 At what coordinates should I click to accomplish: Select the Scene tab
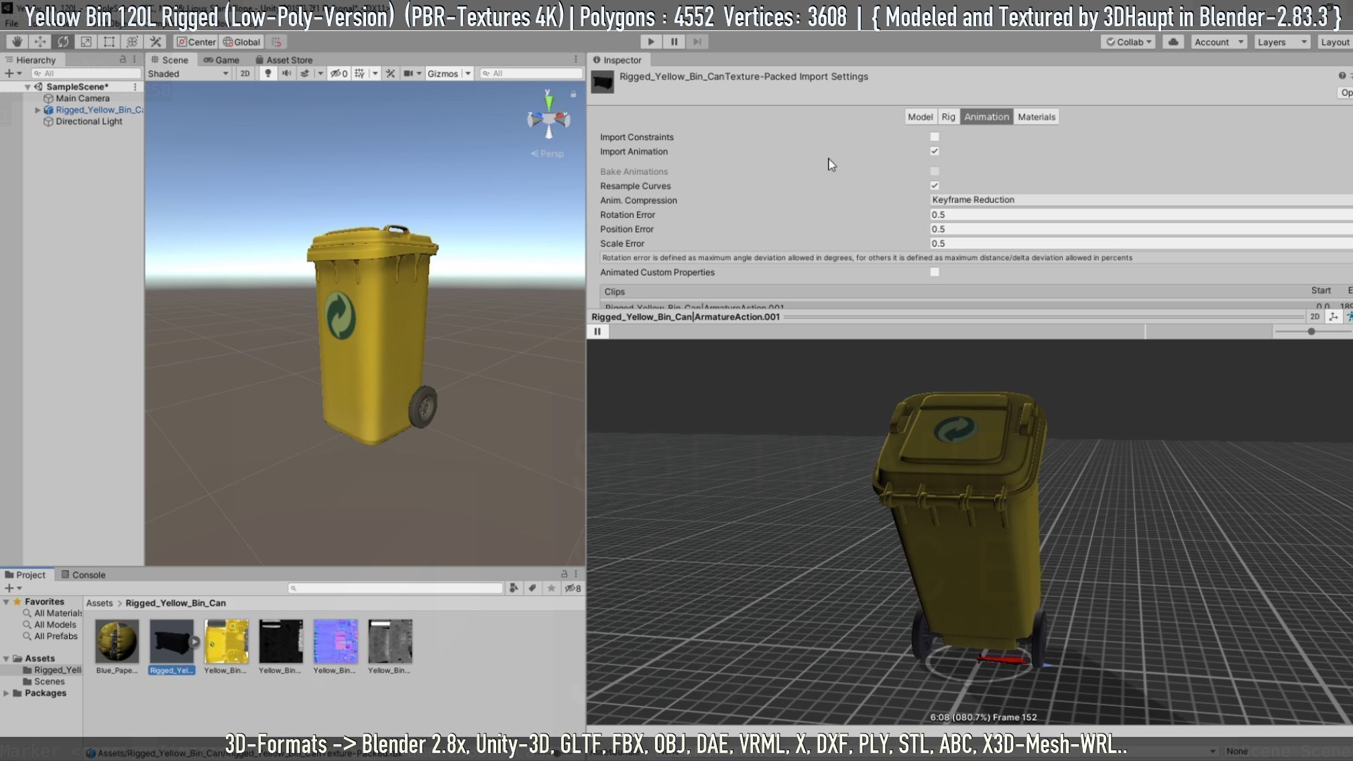(170, 60)
